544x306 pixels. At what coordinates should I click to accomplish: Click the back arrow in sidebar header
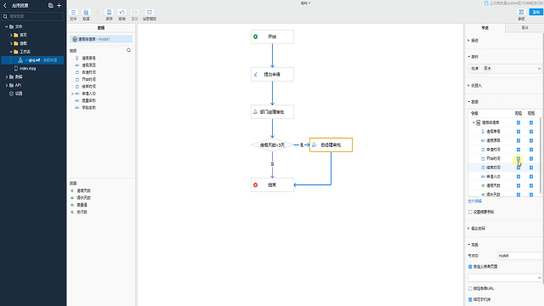point(5,6)
